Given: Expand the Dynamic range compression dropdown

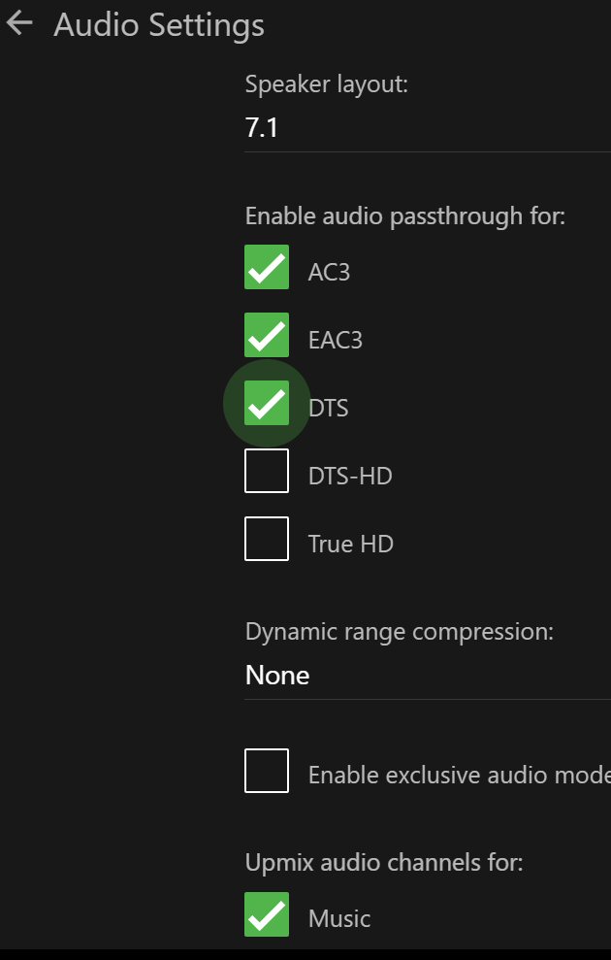Looking at the screenshot, I should (427, 676).
